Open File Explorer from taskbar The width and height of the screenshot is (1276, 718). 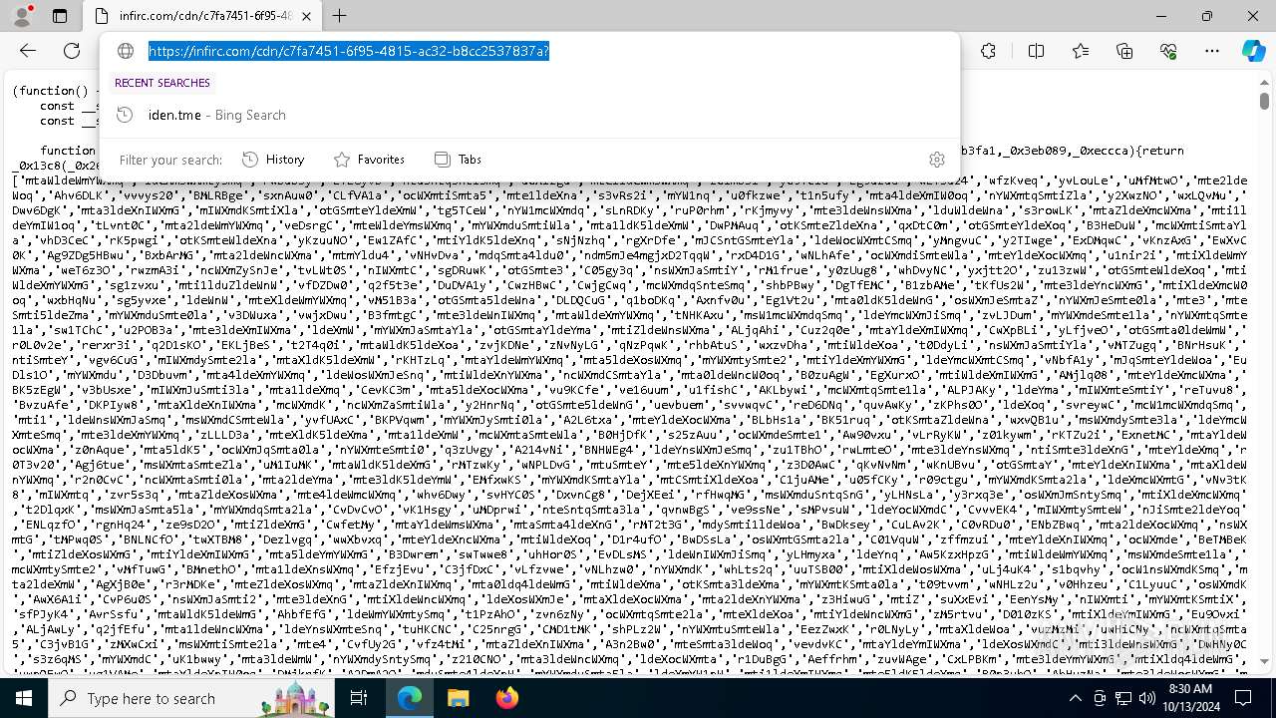tap(458, 699)
